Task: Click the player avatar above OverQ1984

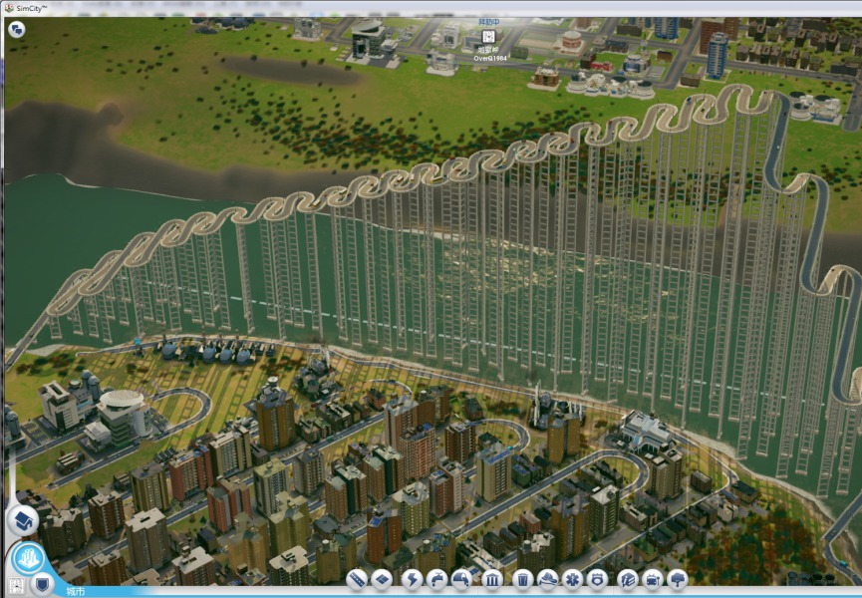Action: [x=488, y=37]
